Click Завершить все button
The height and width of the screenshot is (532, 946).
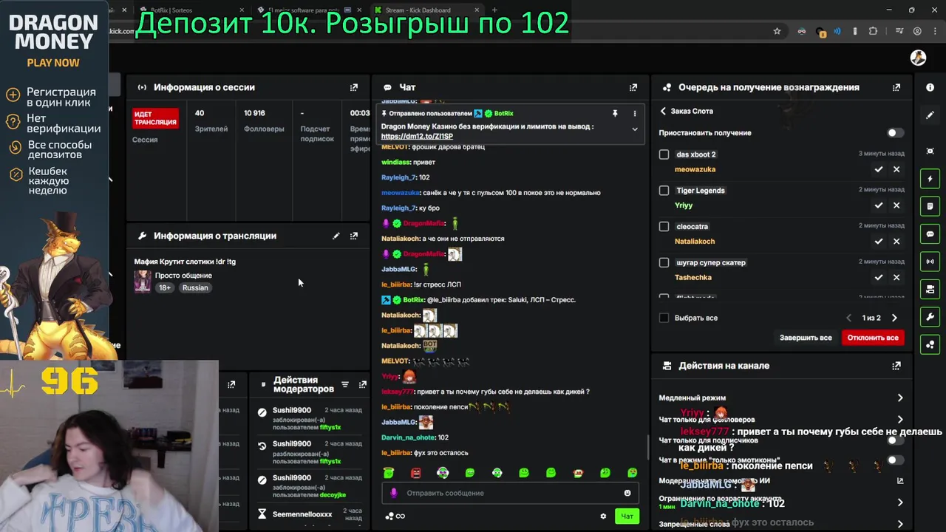(806, 338)
